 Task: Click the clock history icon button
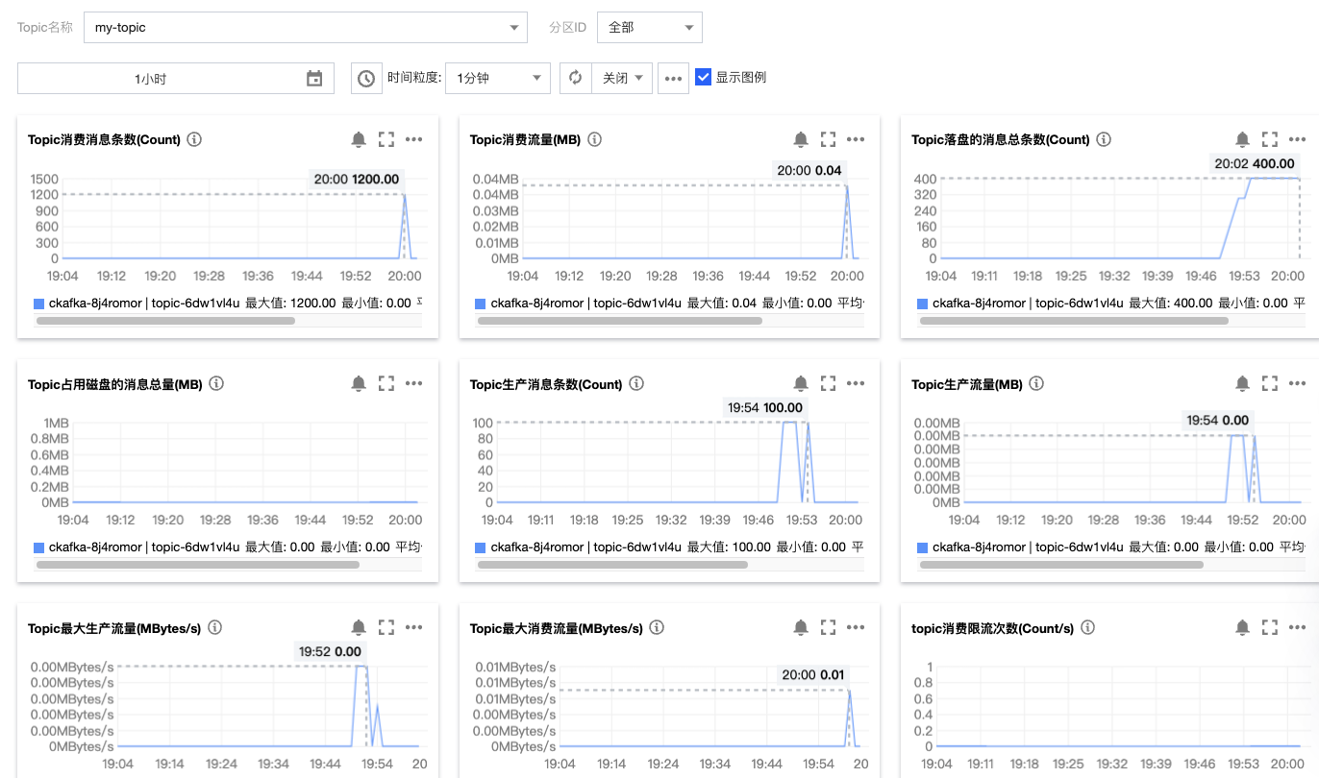click(366, 79)
